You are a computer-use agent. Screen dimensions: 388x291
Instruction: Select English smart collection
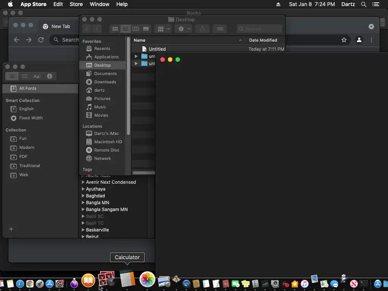pyautogui.click(x=40, y=109)
